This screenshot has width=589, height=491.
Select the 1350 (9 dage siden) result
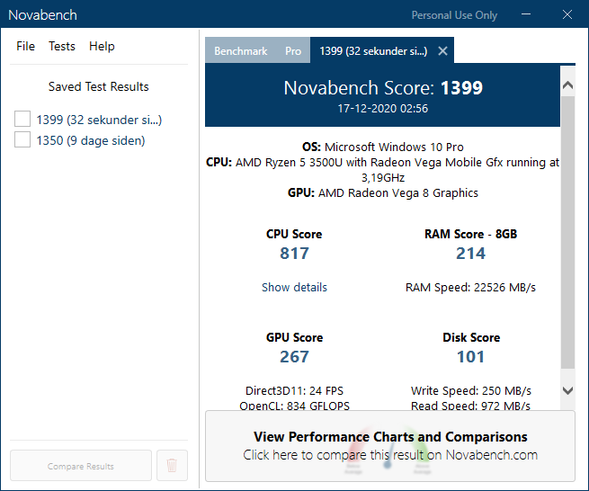[x=91, y=140]
